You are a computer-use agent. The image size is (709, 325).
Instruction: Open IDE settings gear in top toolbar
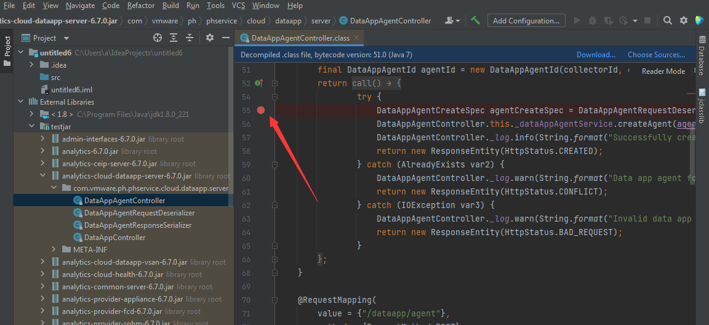click(x=684, y=20)
